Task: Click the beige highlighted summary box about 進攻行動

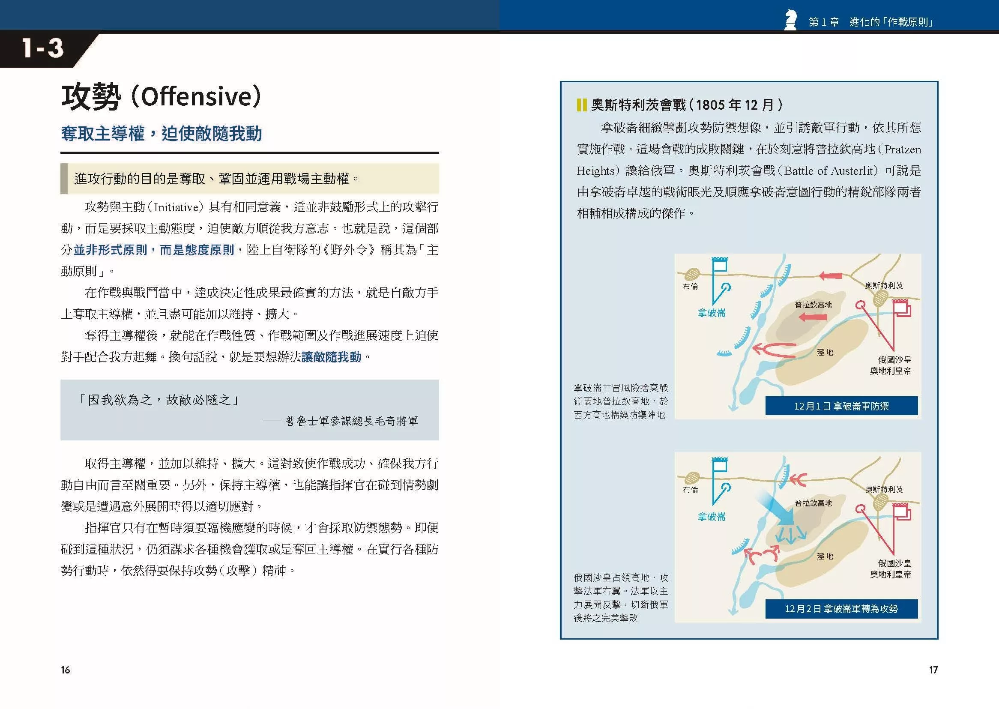Action: [x=250, y=179]
